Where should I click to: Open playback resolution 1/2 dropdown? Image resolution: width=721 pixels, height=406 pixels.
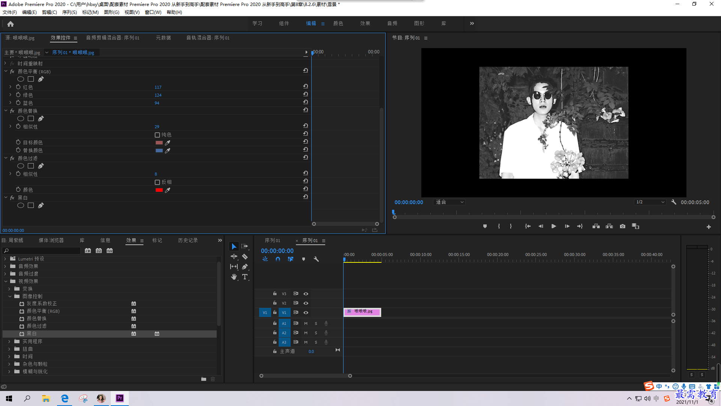click(x=650, y=202)
